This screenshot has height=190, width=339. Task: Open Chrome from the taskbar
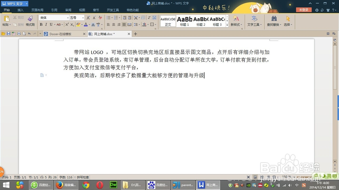coord(86,185)
